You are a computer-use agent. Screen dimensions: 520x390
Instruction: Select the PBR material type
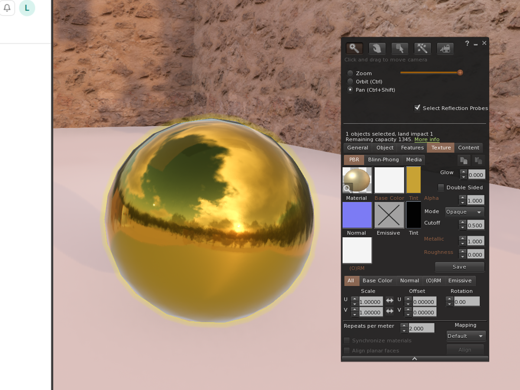[354, 160]
